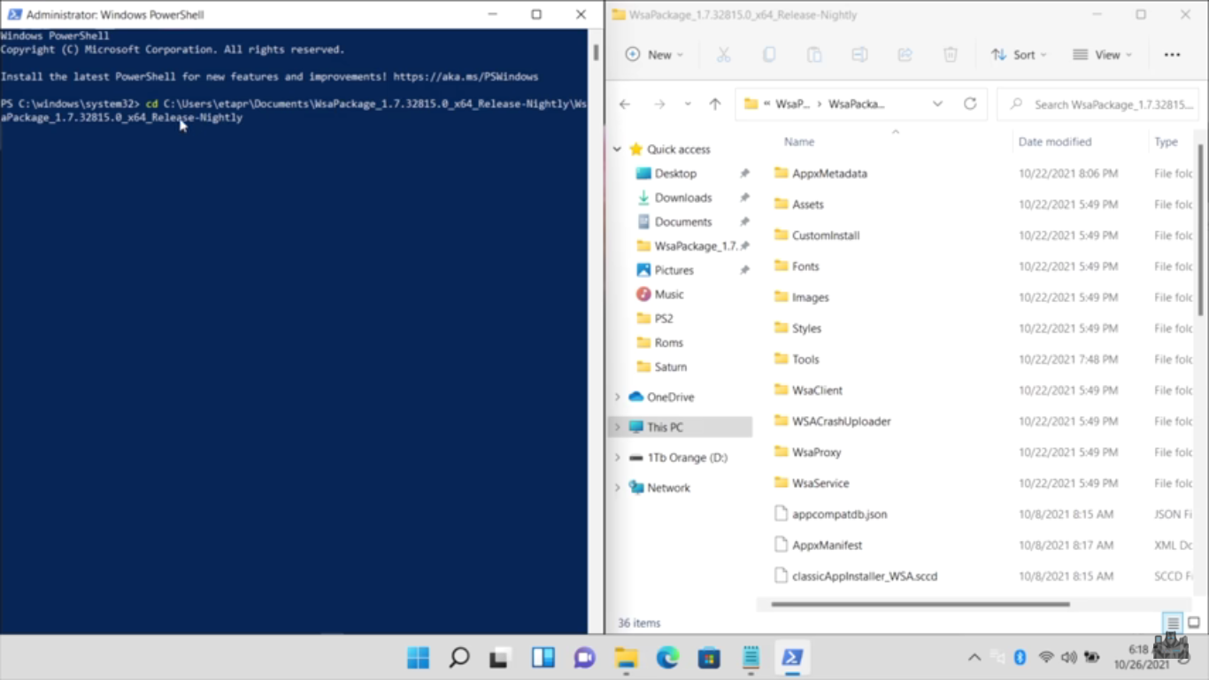Click the Paste icon in Explorer toolbar

(814, 55)
